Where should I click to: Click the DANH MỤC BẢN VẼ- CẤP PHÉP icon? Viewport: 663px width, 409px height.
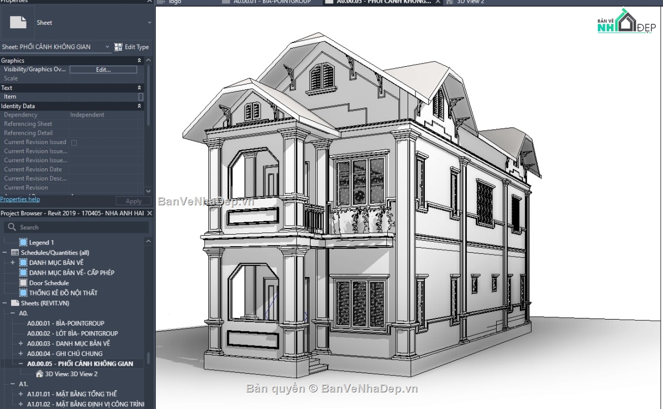[x=23, y=273]
